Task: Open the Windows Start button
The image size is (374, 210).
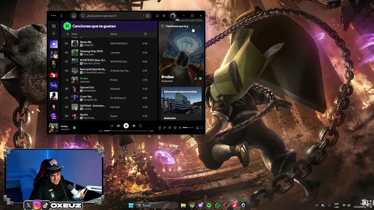Action: coord(131,205)
